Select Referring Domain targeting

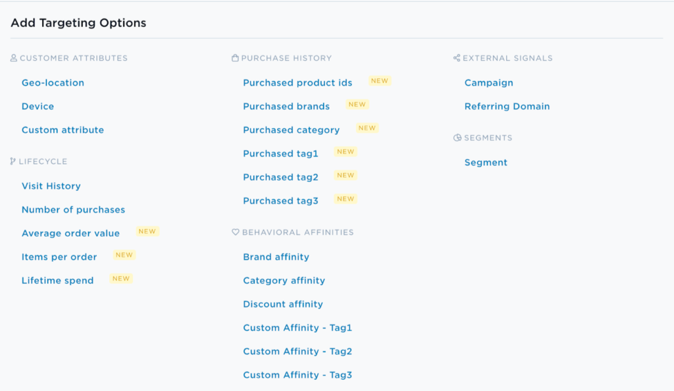click(507, 106)
